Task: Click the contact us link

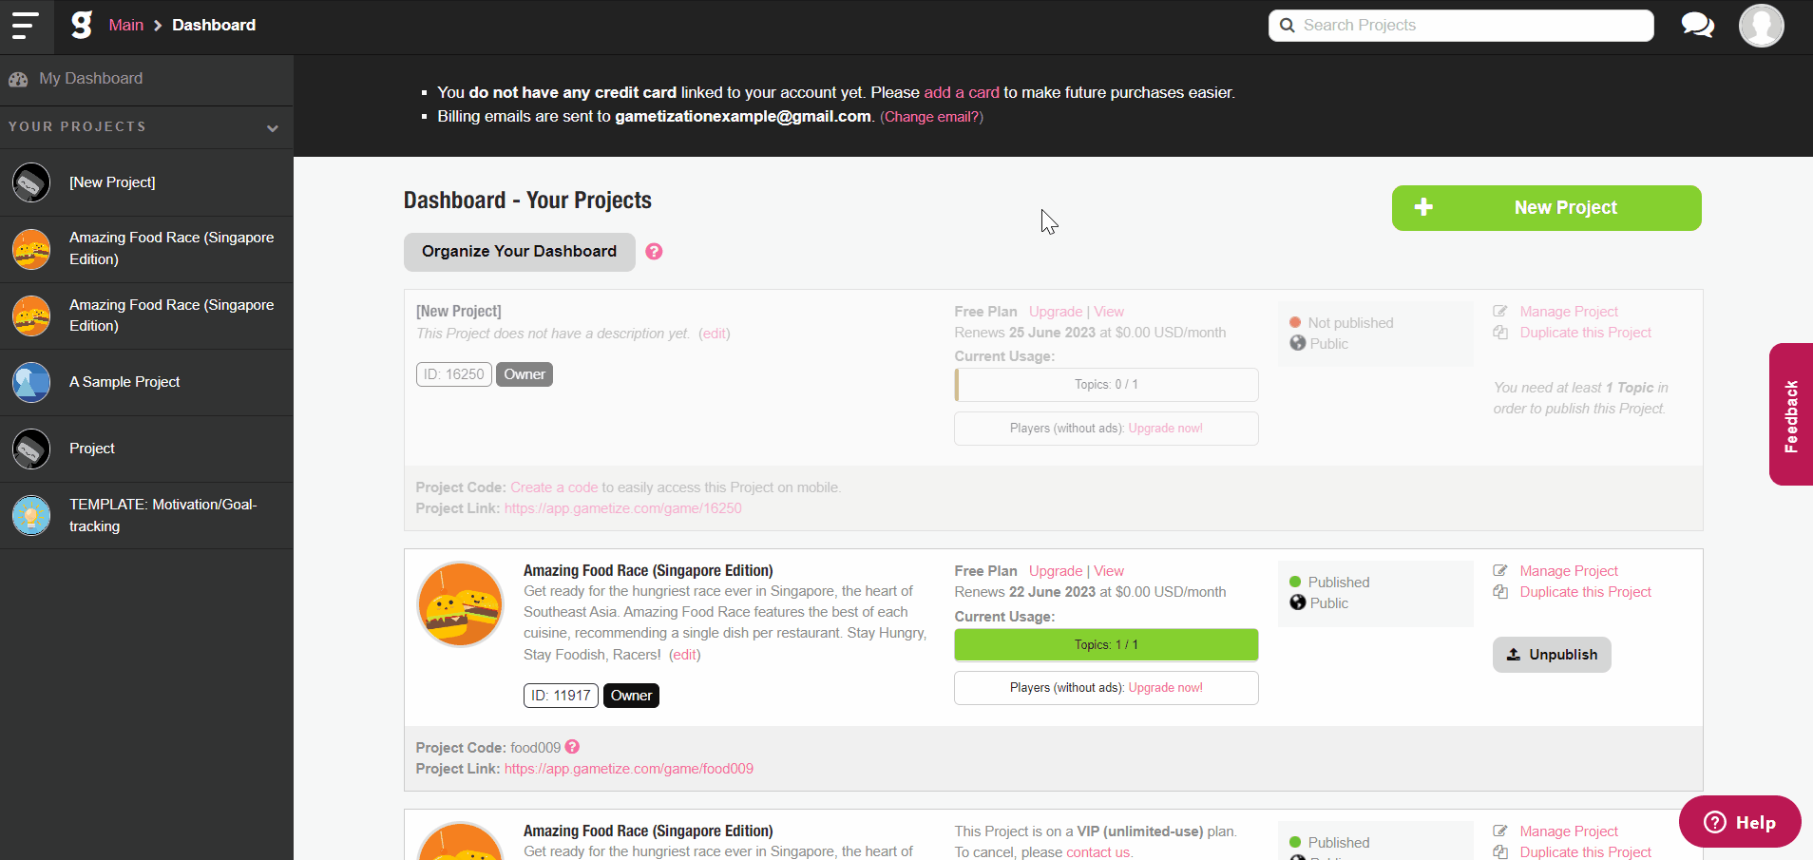Action: [x=1097, y=852]
